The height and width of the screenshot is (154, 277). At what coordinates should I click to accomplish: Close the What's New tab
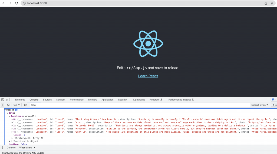(x=34, y=148)
